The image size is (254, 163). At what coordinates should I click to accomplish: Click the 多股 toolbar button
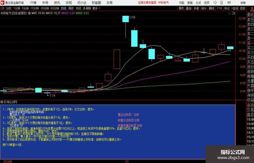[196, 8]
